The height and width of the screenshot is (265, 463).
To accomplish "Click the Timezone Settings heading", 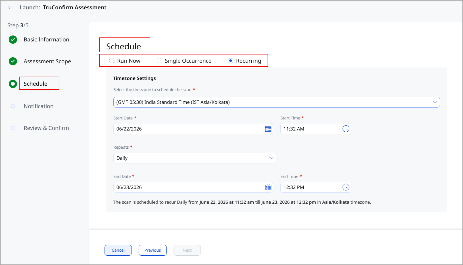I will [134, 78].
